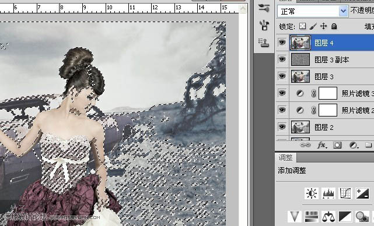Click the 照片滤镜 3 layer mask thumbnail
Screen dimensions: 374x226
click(x=328, y=93)
